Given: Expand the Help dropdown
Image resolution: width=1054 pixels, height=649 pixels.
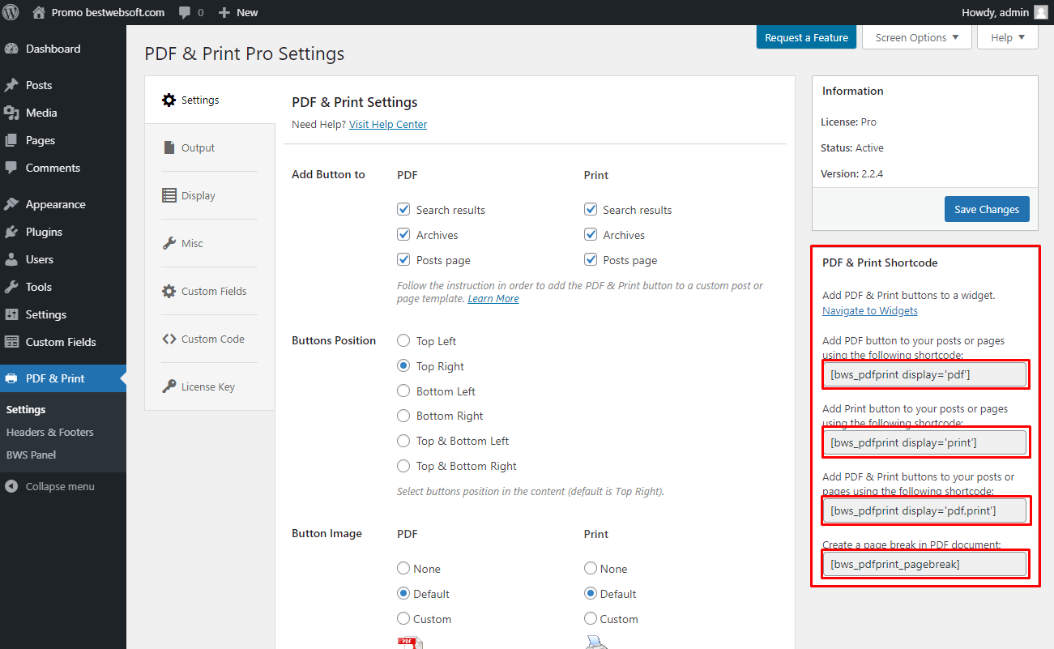Looking at the screenshot, I should (1008, 37).
